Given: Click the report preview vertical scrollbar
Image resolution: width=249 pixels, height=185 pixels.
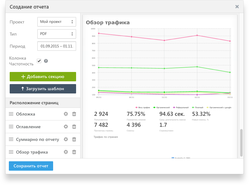Looking at the screenshot, I should click(241, 143).
